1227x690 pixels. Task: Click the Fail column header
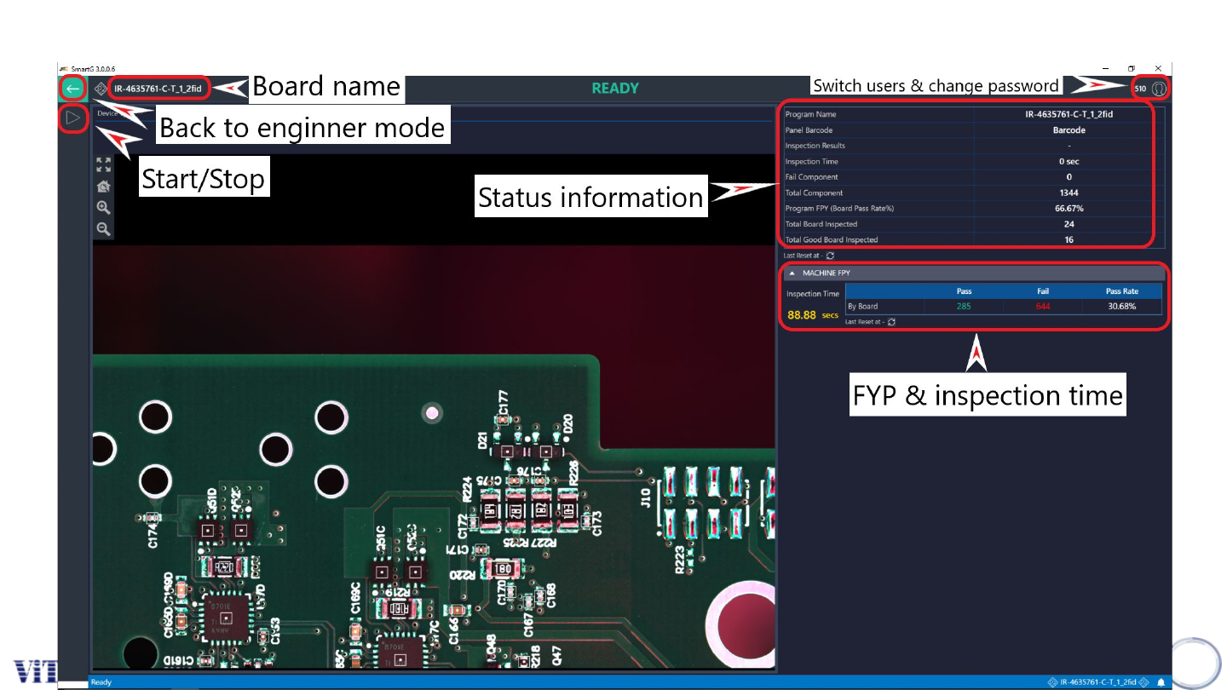click(1043, 291)
